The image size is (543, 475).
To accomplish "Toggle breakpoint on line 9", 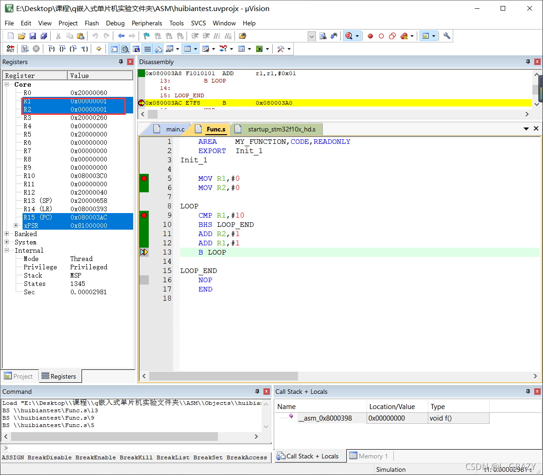I will (x=145, y=215).
